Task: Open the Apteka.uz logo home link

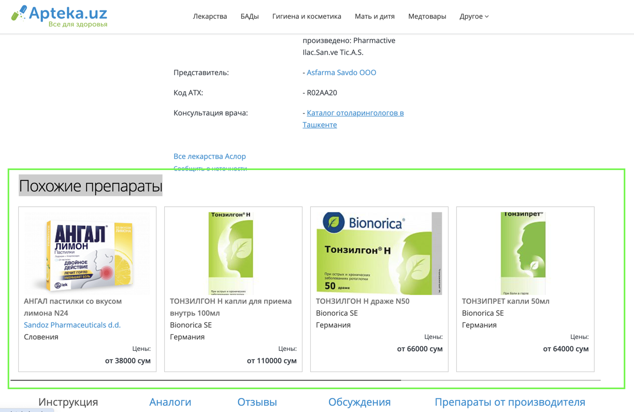Action: (x=60, y=16)
